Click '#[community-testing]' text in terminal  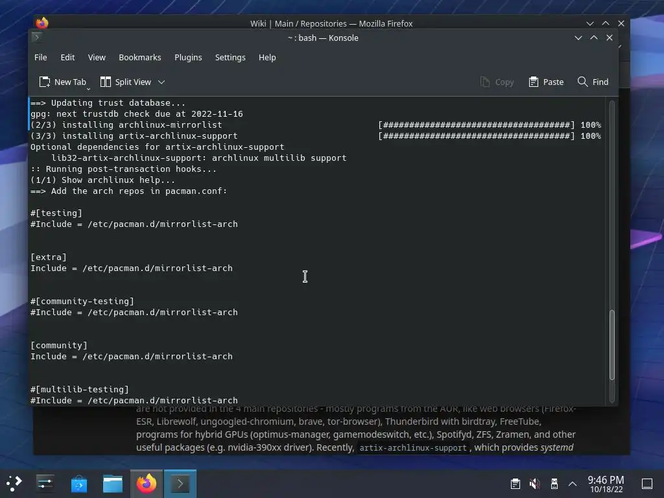click(x=82, y=301)
